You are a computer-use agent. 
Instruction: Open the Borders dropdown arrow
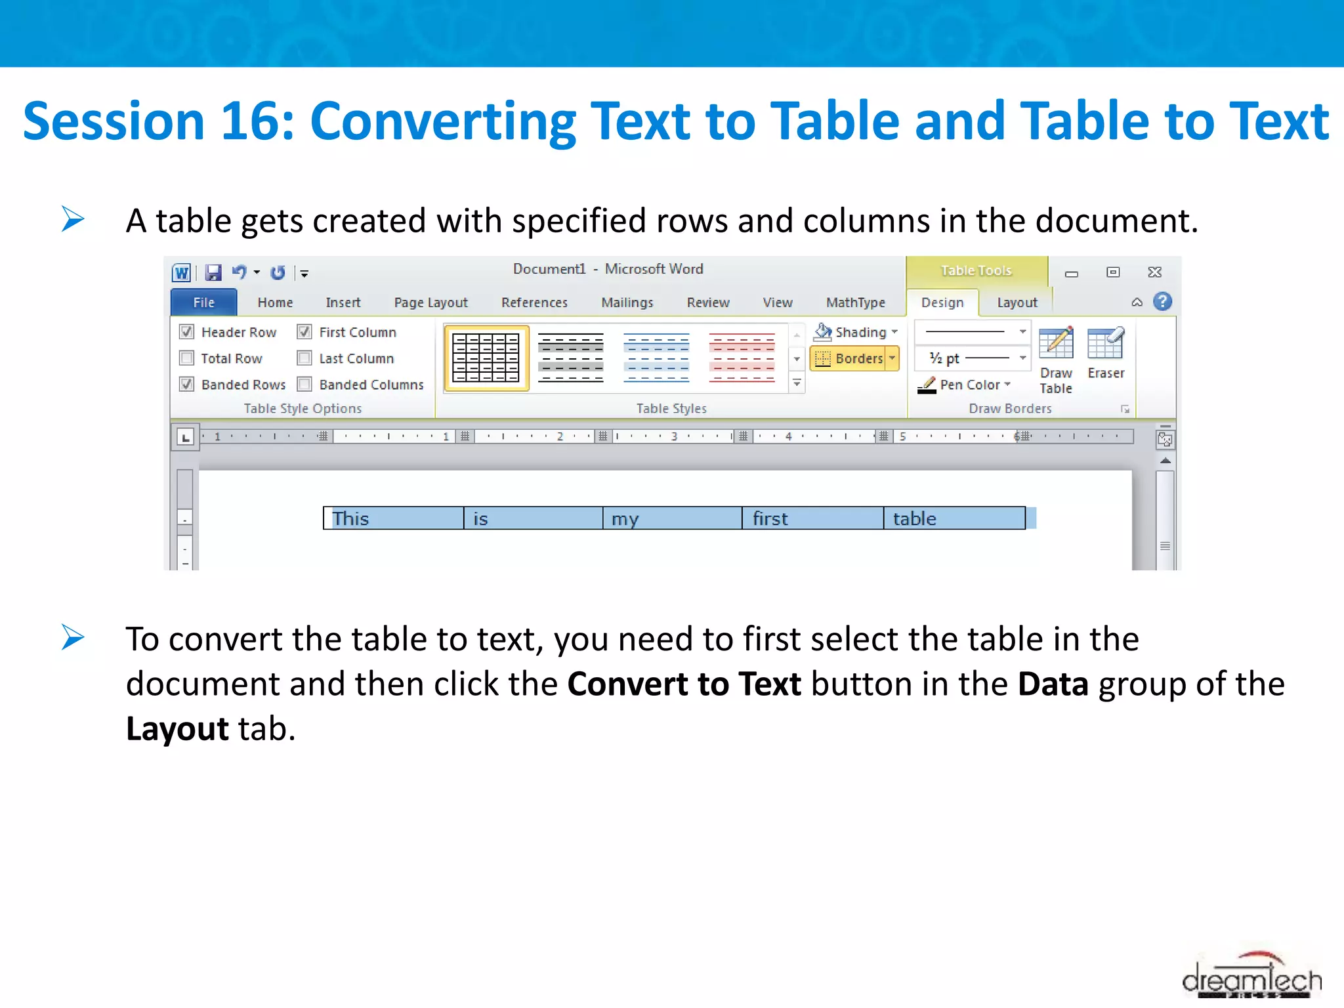click(892, 358)
